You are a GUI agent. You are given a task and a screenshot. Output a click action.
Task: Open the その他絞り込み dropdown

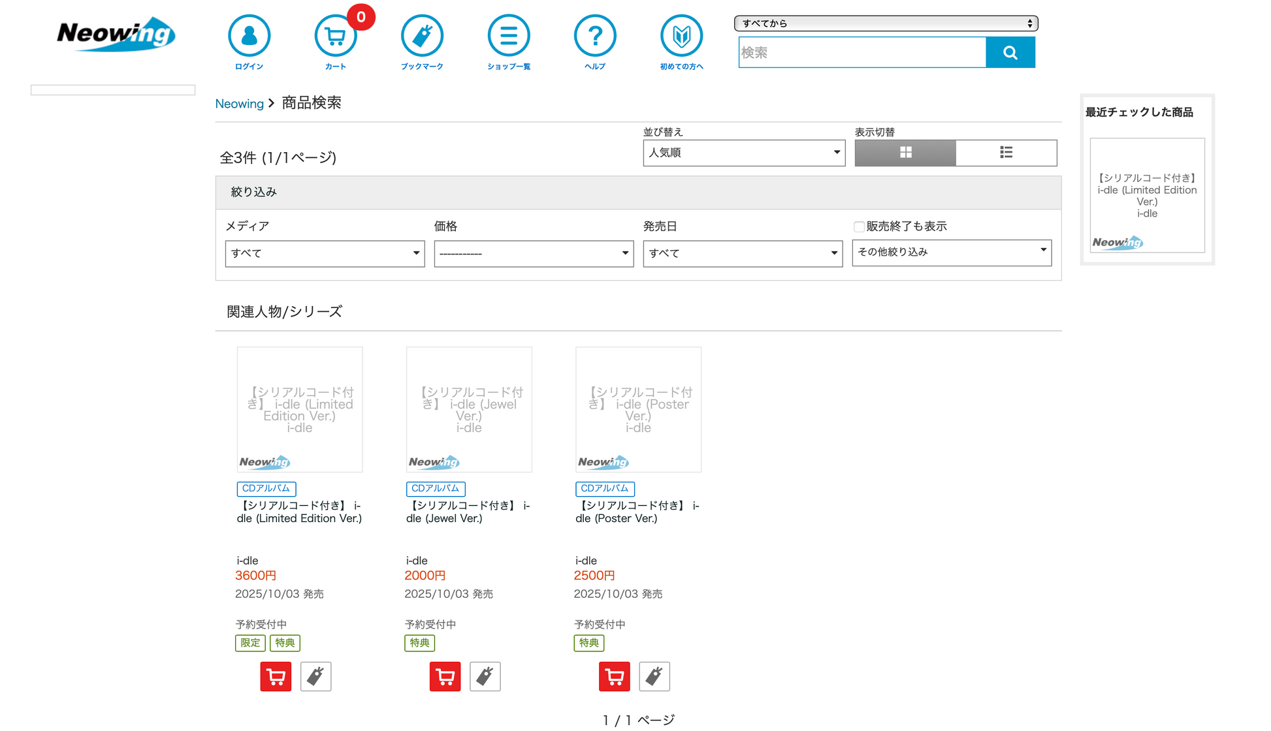pyautogui.click(x=952, y=253)
